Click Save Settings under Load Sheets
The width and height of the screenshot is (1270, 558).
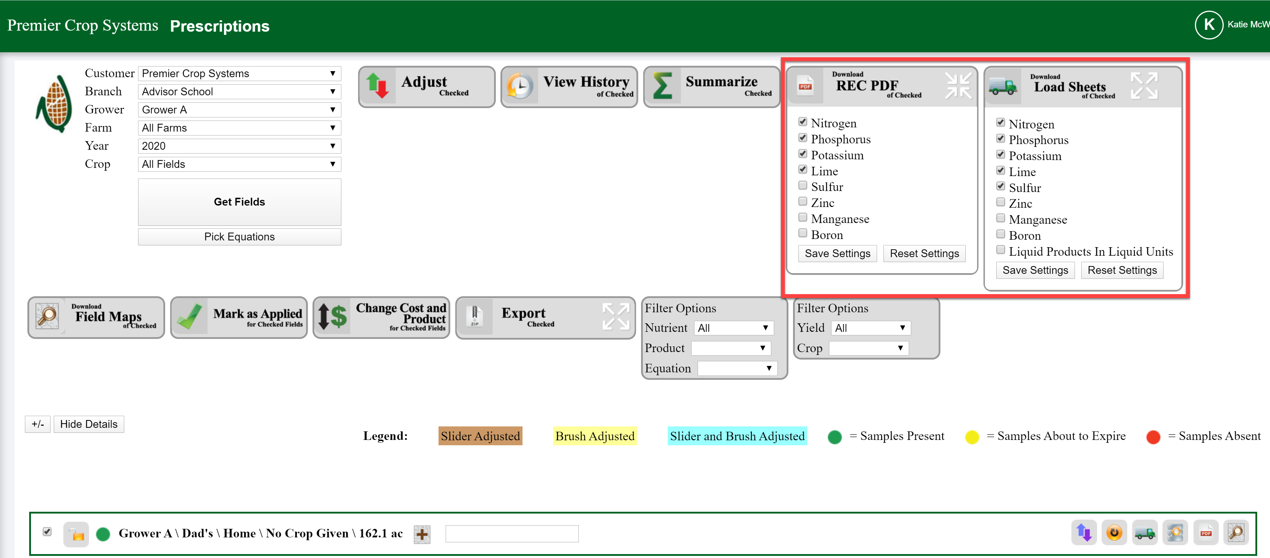click(1035, 270)
